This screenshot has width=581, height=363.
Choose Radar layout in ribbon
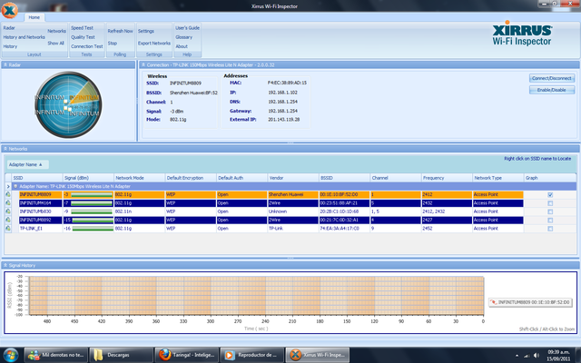tap(9, 28)
